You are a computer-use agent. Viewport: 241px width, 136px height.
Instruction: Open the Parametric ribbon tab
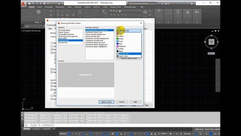(60, 7)
